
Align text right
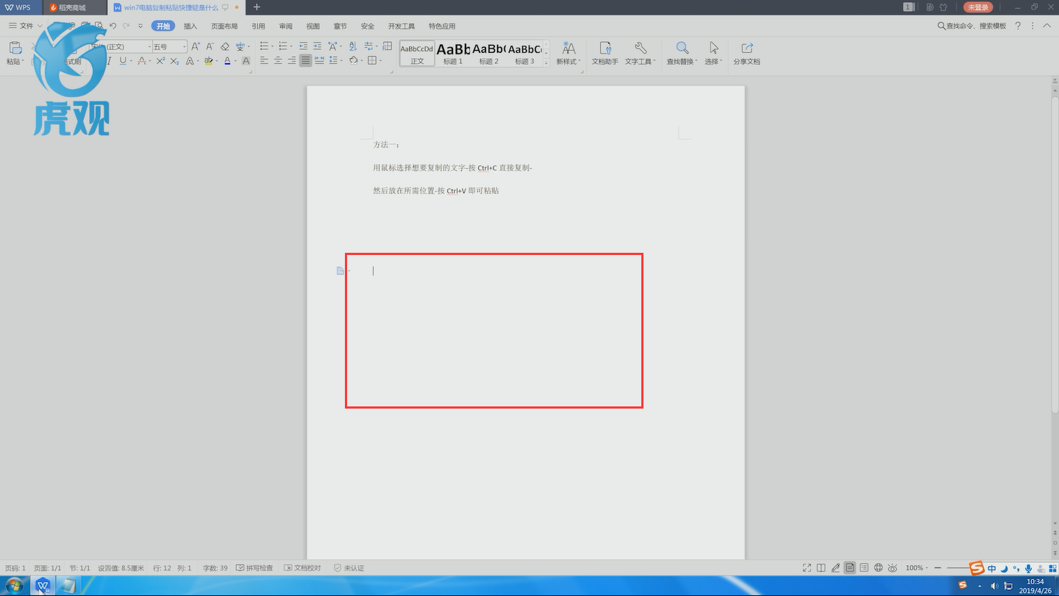click(292, 61)
